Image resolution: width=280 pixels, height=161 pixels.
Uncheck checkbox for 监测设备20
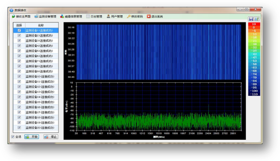19,128
